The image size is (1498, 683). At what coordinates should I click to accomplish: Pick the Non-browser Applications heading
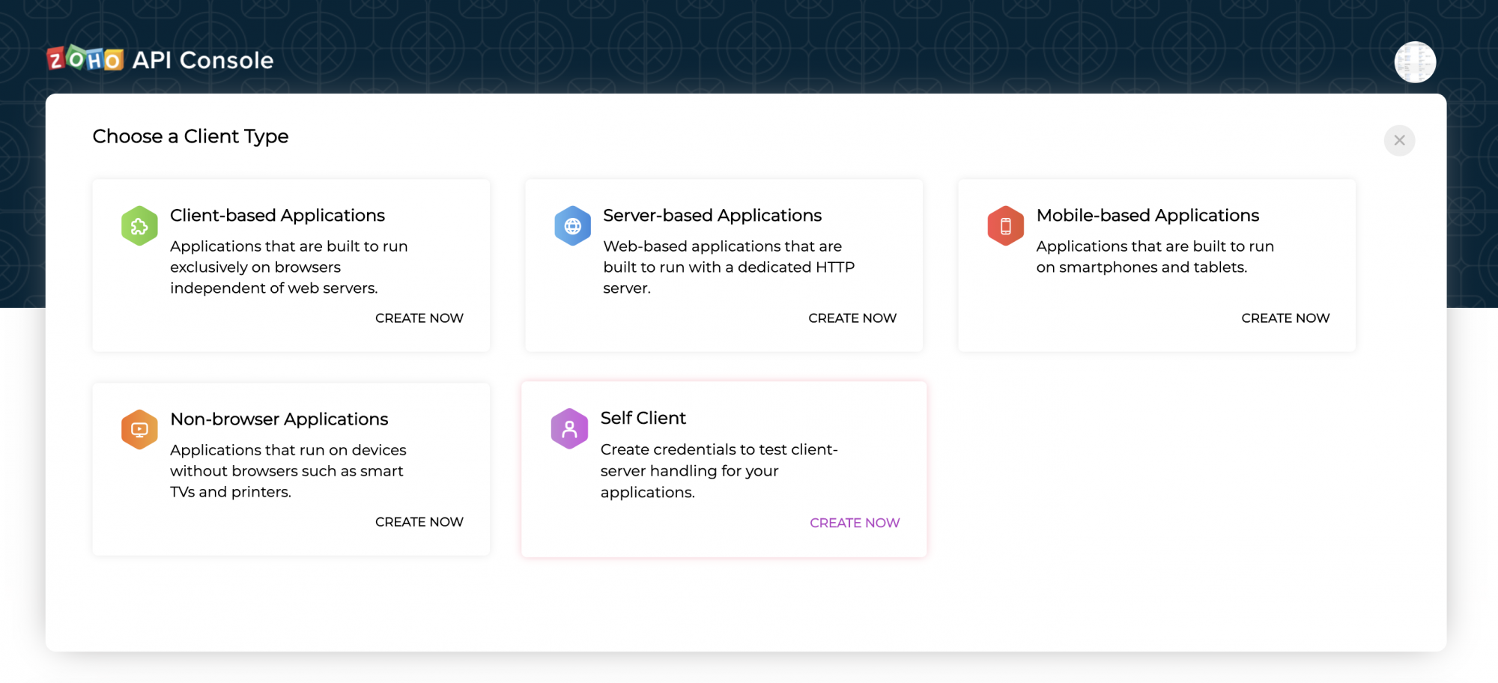(x=279, y=419)
